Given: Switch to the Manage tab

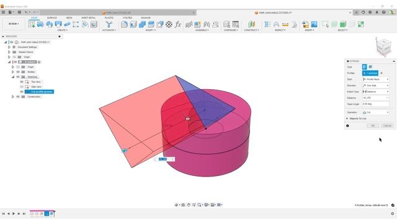Looking at the screenshot, I should (x=146, y=18).
